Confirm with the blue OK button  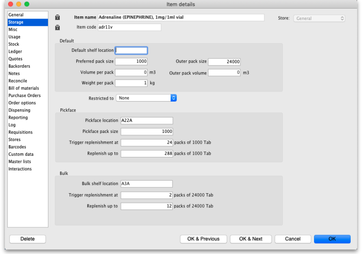[x=332, y=239]
